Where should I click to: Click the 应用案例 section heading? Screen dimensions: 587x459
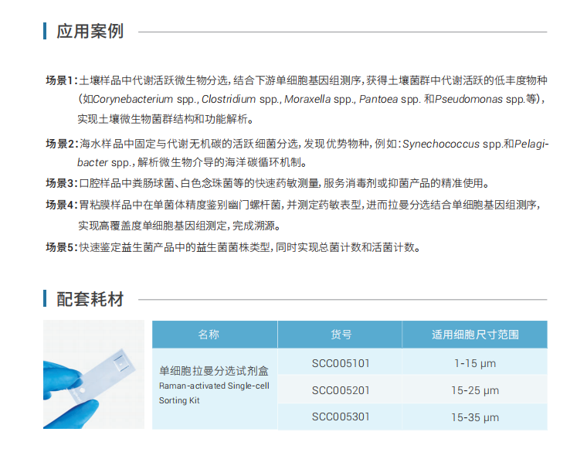[x=90, y=31]
